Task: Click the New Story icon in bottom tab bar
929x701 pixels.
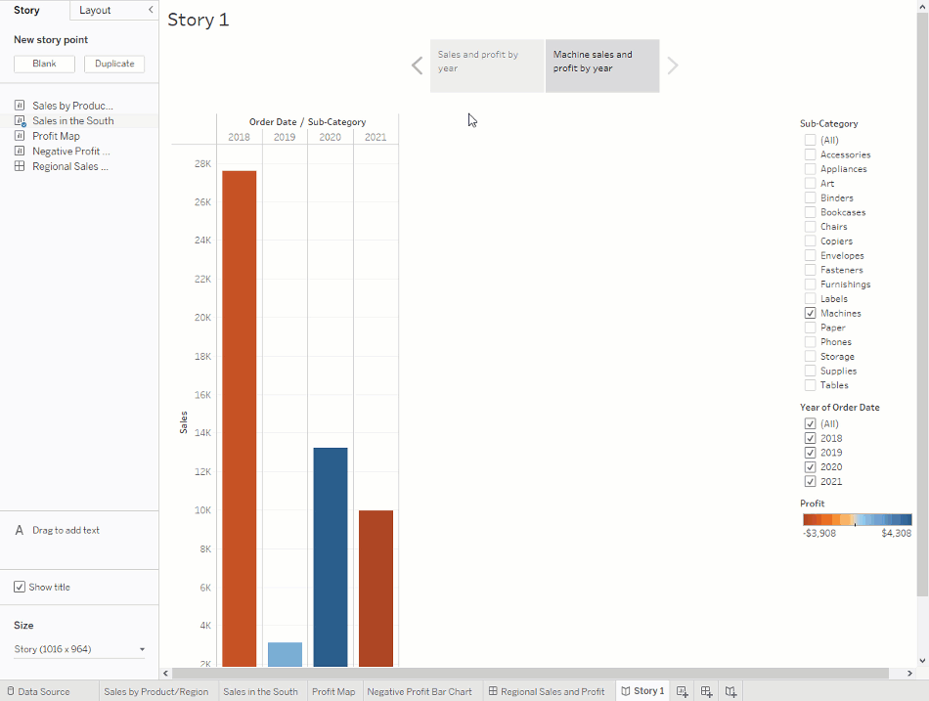Action: tap(730, 691)
